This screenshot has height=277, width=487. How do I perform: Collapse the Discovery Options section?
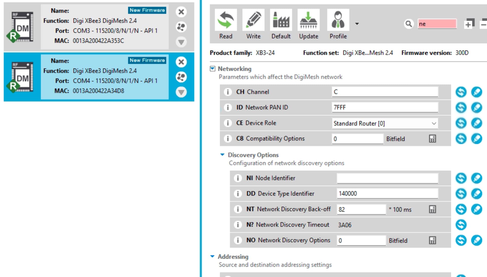[222, 155]
